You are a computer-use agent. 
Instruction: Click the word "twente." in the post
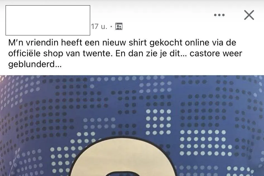point(98,54)
